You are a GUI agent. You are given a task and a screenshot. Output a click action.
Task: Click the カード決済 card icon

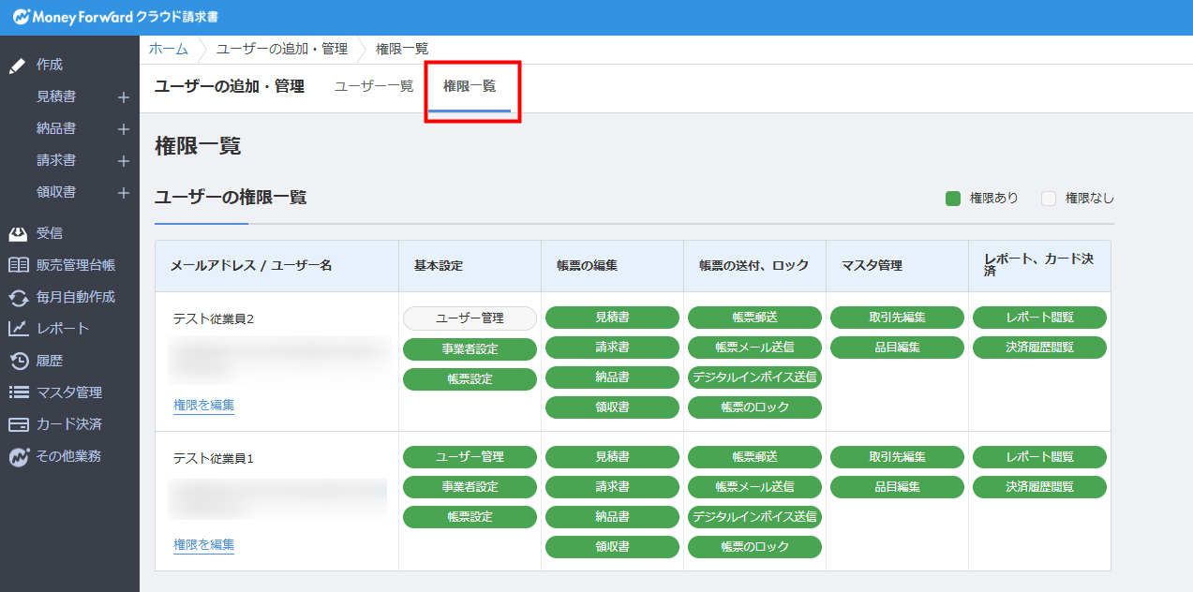coord(18,424)
